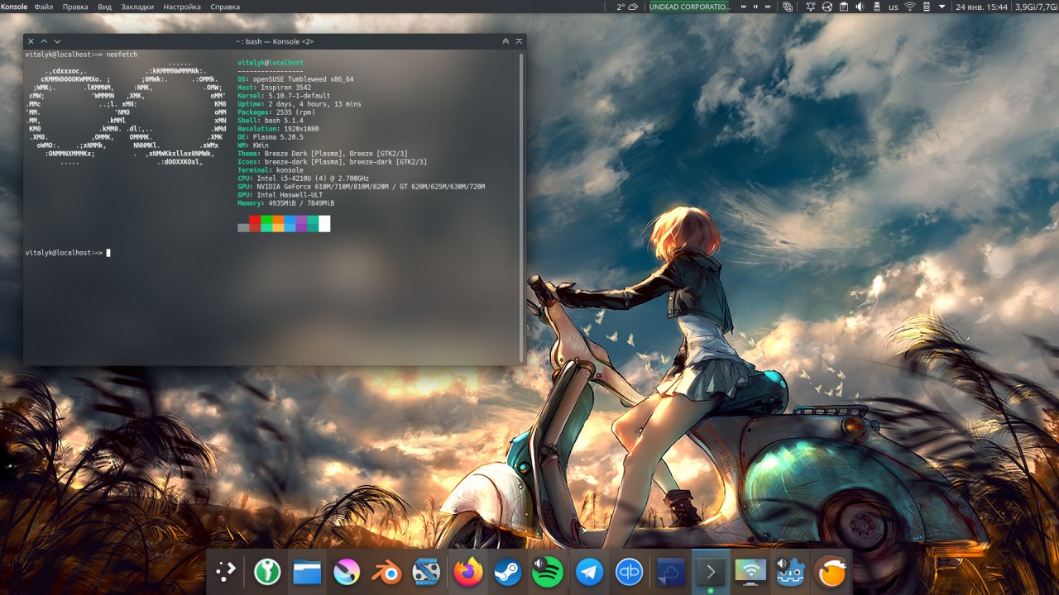The height and width of the screenshot is (595, 1059).
Task: Launch Godot engine from the dock
Action: point(791,572)
